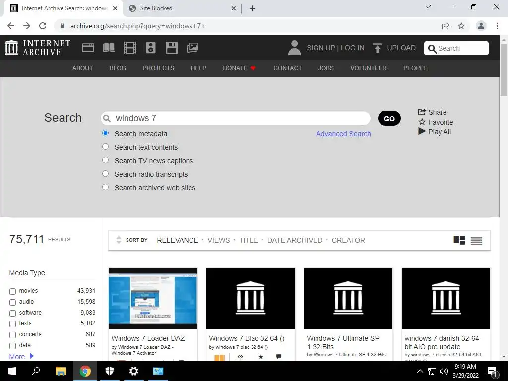Open the Texts book icon in header
508x381 pixels.
click(109, 48)
